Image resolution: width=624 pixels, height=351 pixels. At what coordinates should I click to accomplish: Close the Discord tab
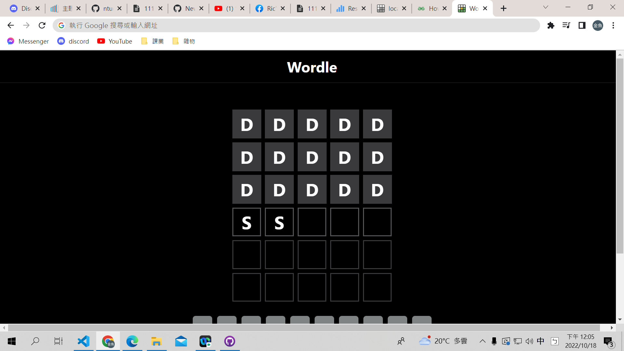click(38, 8)
